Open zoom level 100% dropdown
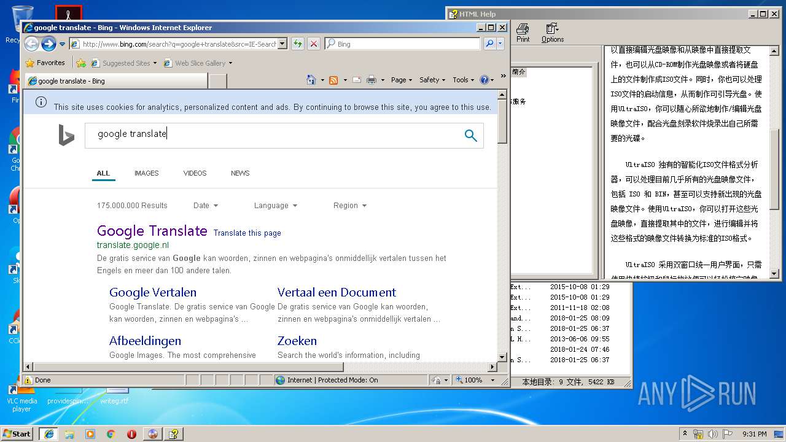 click(x=492, y=380)
